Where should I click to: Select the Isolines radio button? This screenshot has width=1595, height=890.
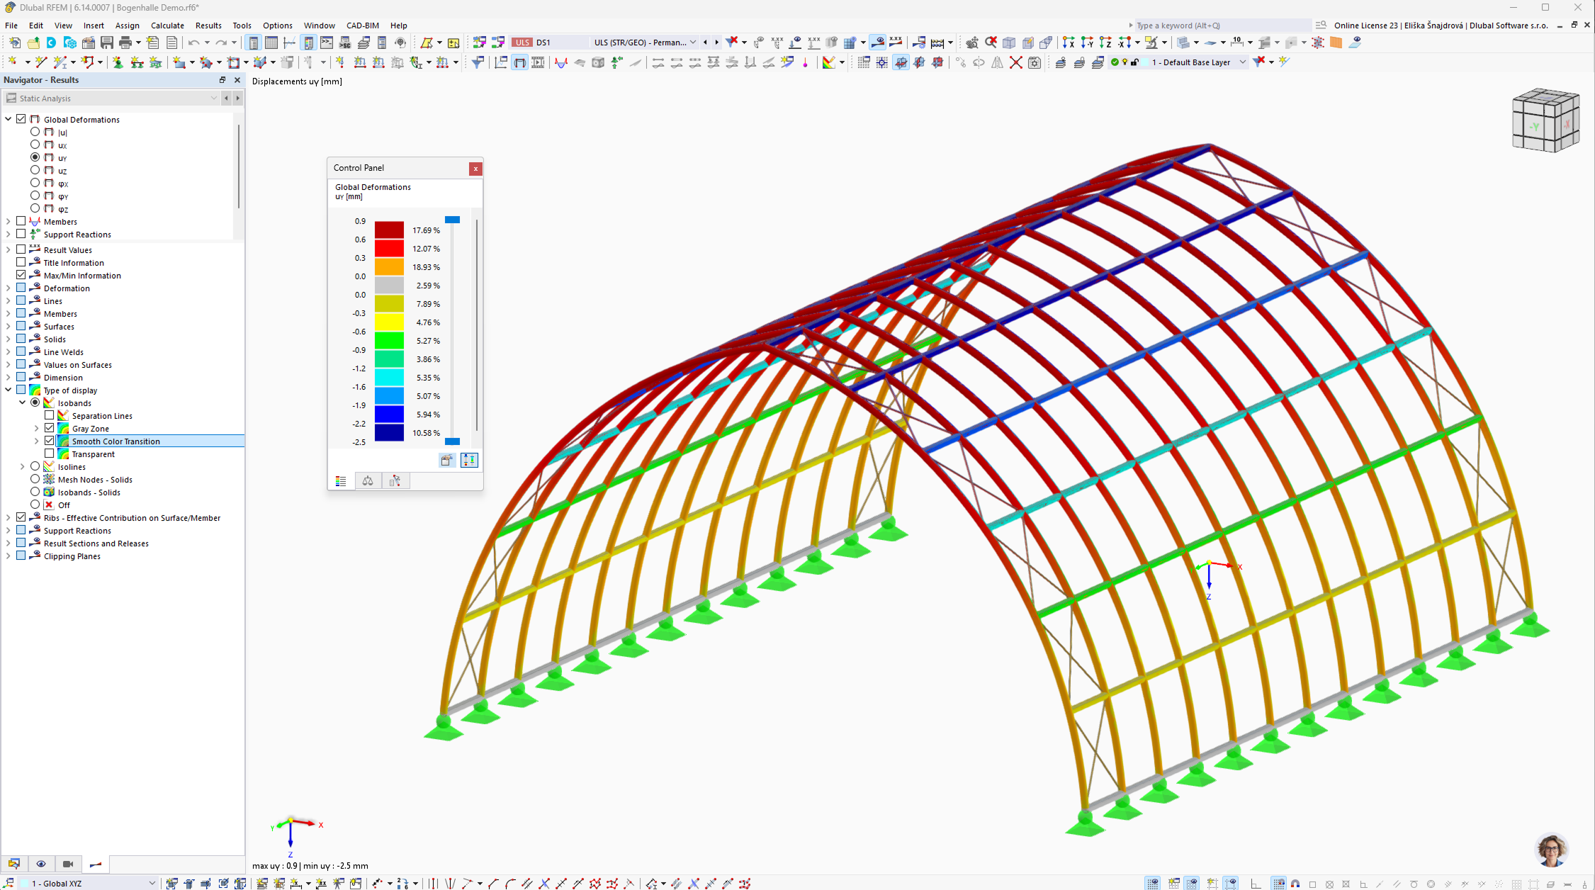pos(35,466)
